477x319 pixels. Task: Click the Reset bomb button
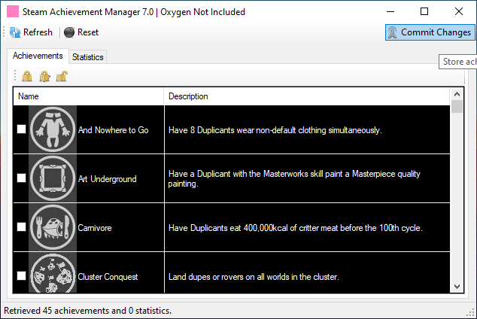click(81, 32)
